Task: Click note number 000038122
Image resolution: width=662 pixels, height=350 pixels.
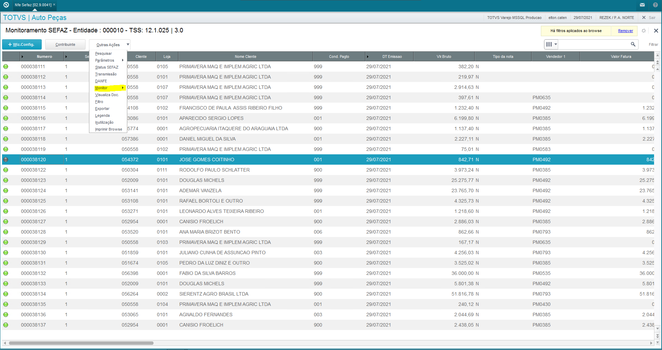Action: (33, 170)
